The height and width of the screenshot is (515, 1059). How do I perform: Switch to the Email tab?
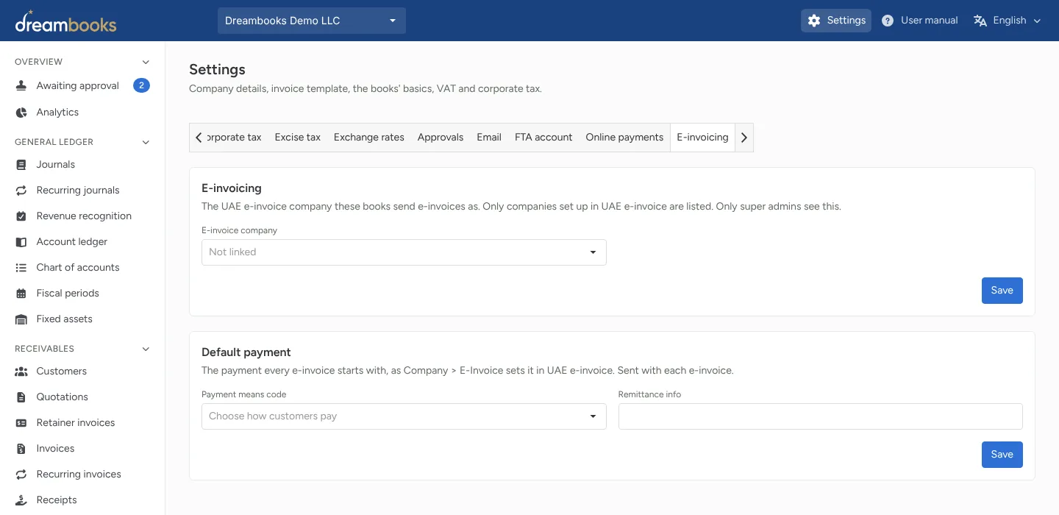[489, 138]
